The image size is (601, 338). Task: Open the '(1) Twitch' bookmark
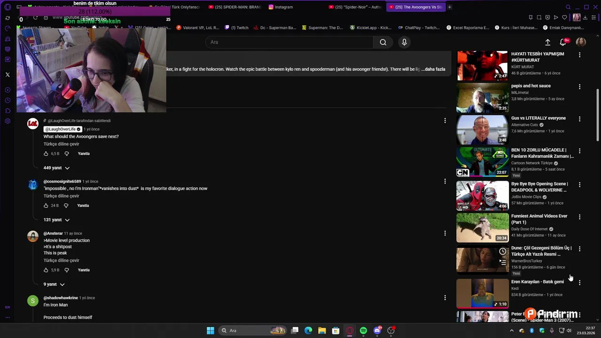(x=237, y=28)
